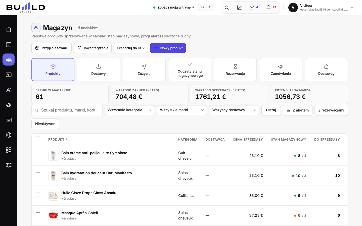The width and height of the screenshot is (362, 226).
Task: Click the Filtruj button
Action: 271,110
